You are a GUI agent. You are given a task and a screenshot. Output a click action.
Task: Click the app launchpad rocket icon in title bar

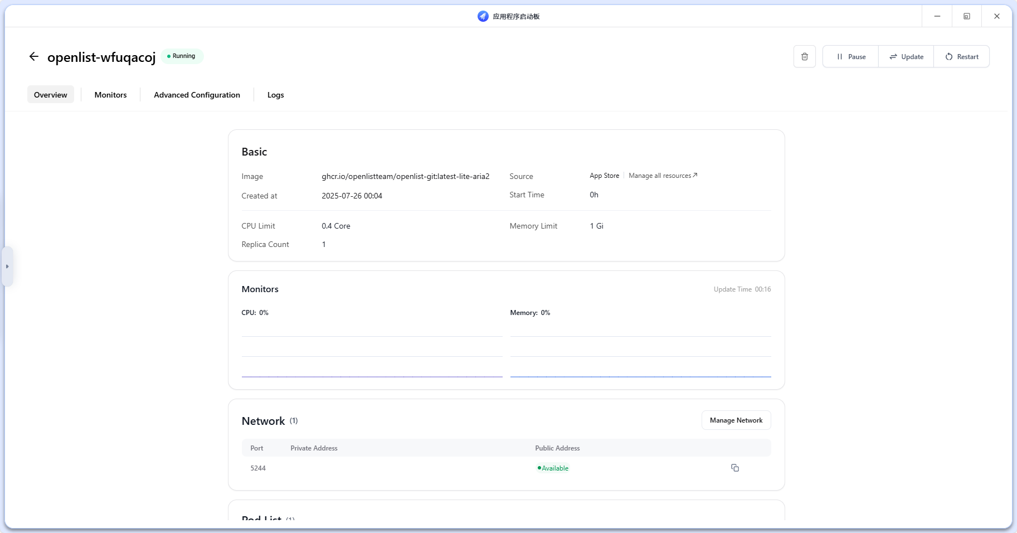[483, 16]
